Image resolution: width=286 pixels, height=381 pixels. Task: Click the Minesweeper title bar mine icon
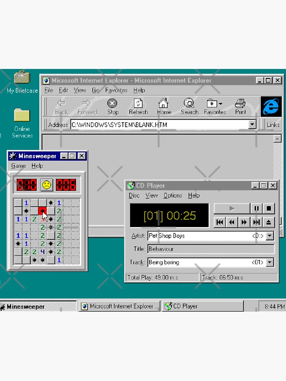tap(13, 156)
